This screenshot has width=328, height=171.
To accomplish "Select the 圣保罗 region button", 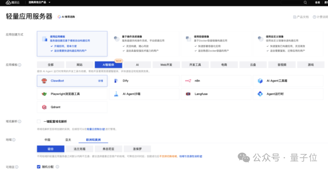I will pyautogui.click(x=137, y=149).
